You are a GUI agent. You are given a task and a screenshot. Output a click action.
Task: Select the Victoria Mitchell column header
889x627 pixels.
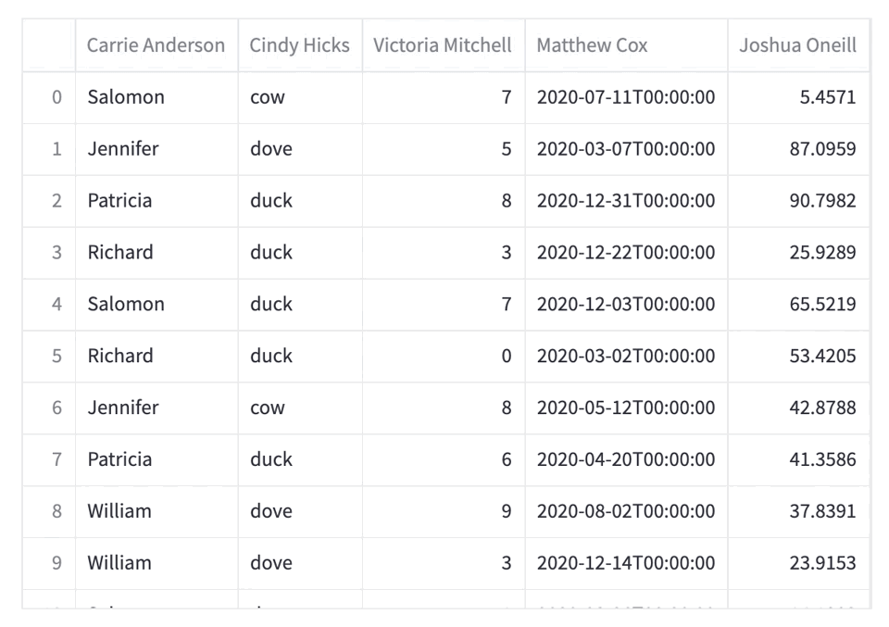pyautogui.click(x=444, y=45)
